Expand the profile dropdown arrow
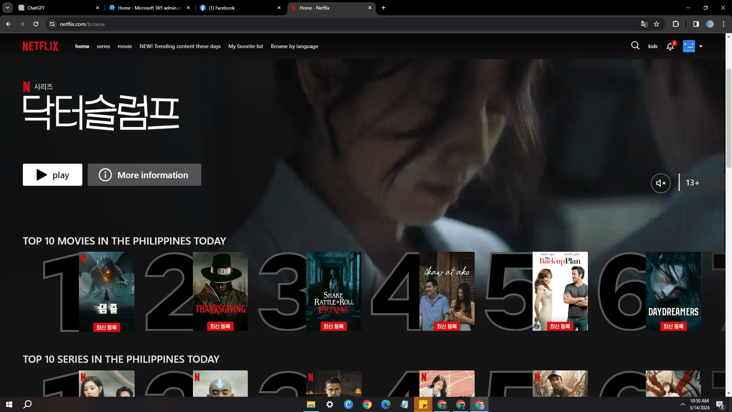The height and width of the screenshot is (412, 732). [701, 46]
